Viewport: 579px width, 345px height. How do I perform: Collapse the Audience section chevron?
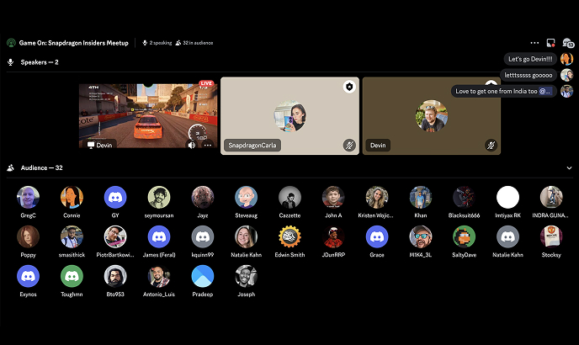(569, 167)
